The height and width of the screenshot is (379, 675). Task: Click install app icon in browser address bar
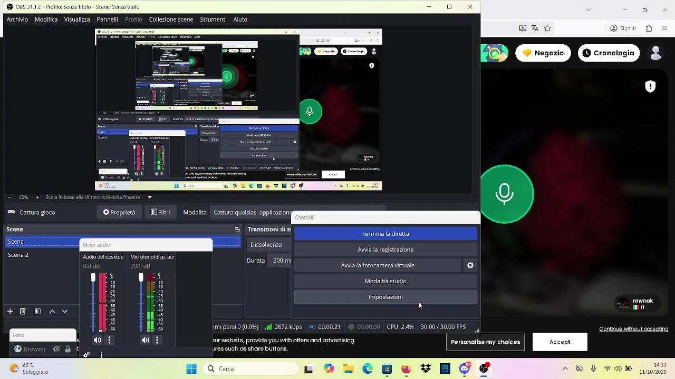pyautogui.click(x=523, y=28)
